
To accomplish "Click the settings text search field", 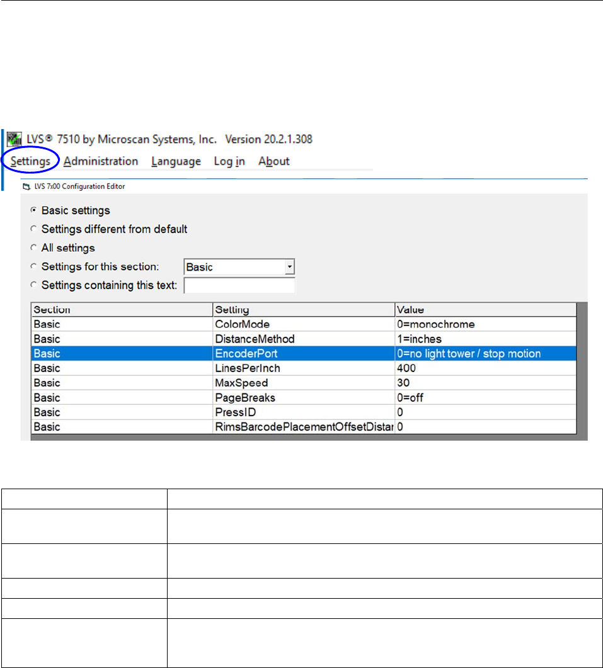I will point(239,285).
